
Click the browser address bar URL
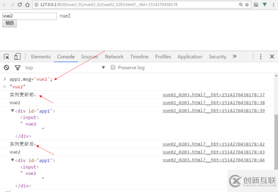click(109, 5)
